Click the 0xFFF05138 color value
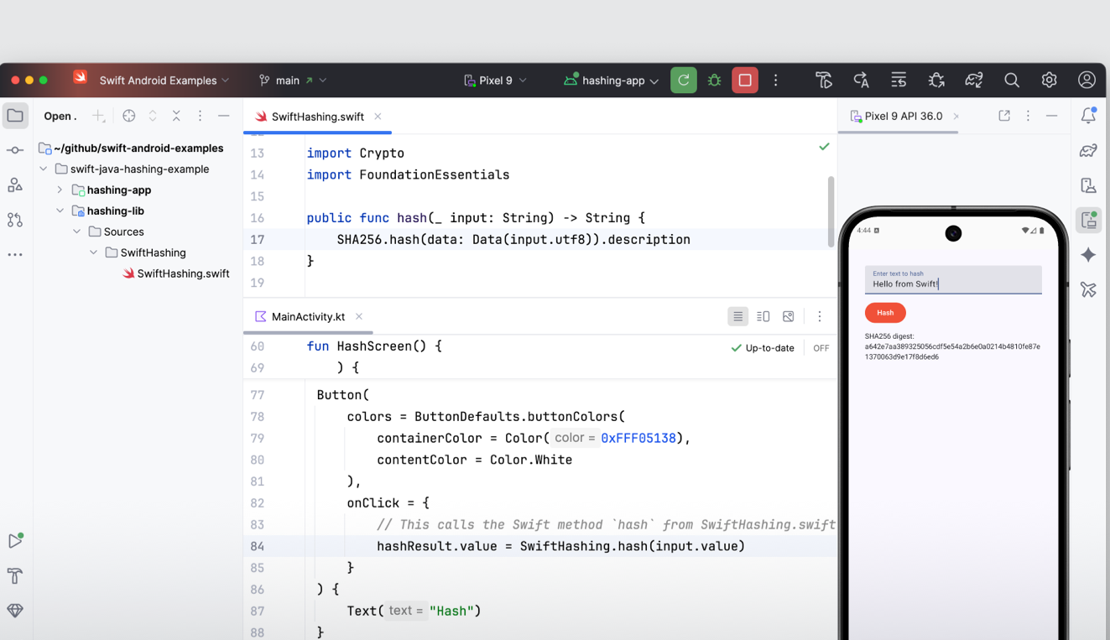Screen dimensions: 1110x640 (x=638, y=437)
